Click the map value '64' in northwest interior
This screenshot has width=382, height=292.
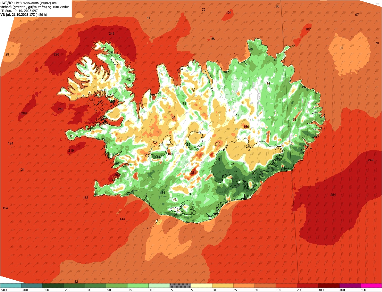click(x=173, y=117)
